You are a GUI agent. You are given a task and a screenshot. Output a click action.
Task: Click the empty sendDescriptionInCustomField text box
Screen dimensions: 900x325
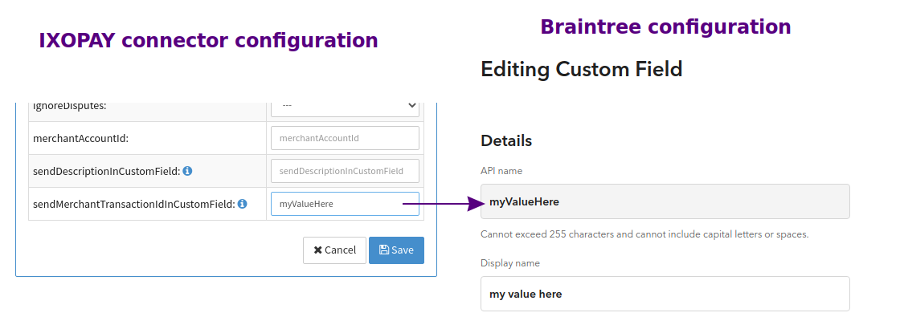[x=345, y=171]
